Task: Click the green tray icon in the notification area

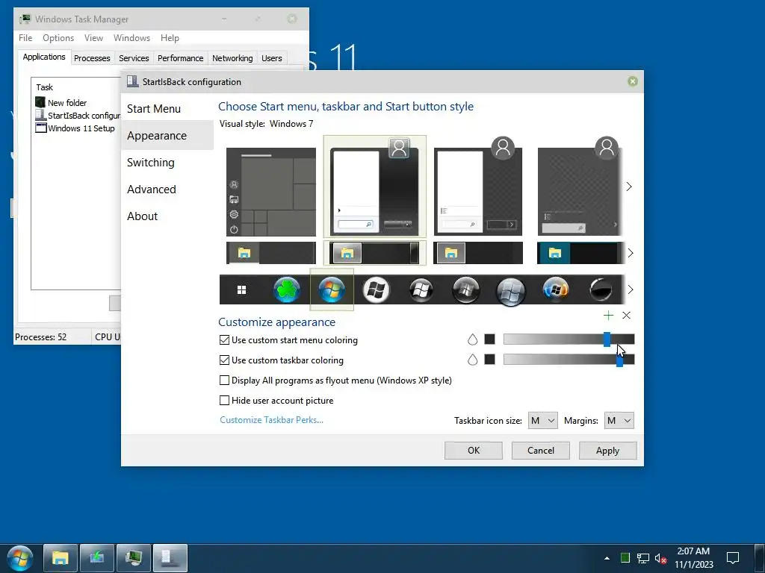Action: click(625, 558)
